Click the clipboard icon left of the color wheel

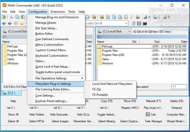tap(126, 17)
